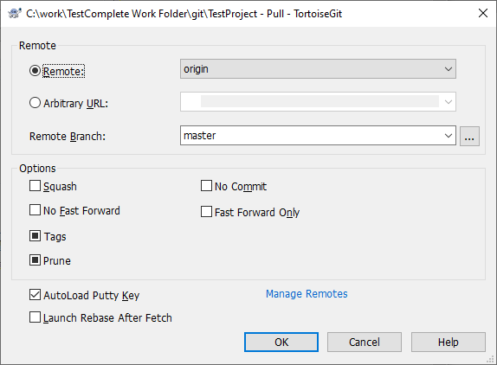This screenshot has width=497, height=365.
Task: Enable Launch Rebase After Fetch
Action: click(35, 317)
